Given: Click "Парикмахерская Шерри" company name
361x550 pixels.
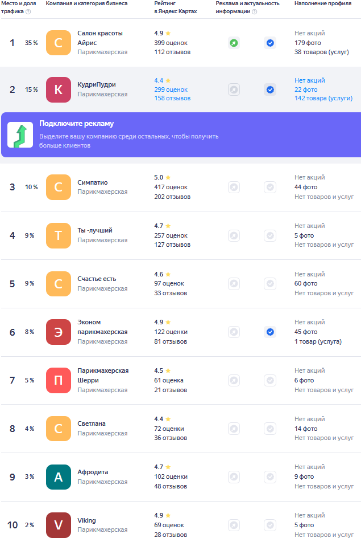Looking at the screenshot, I should [x=102, y=375].
